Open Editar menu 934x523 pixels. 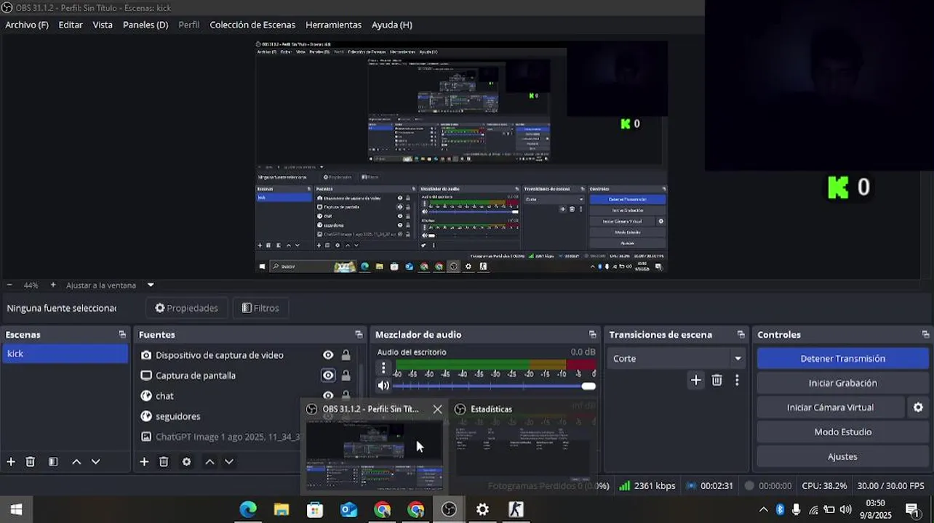click(x=71, y=25)
